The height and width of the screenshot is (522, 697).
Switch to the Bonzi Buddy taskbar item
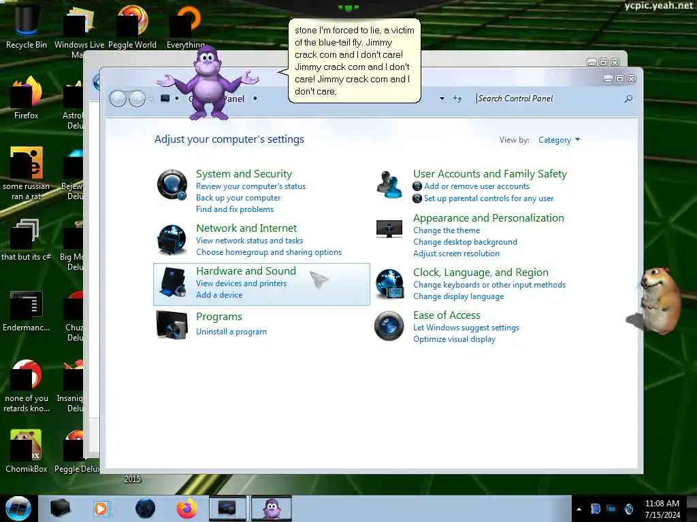[272, 508]
